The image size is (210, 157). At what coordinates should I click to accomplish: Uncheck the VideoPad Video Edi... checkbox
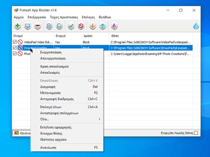[x=15, y=42]
